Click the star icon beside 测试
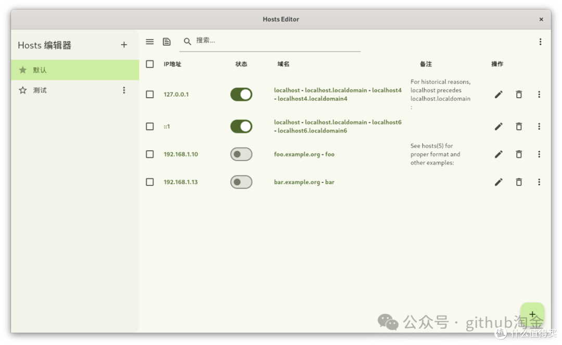 coord(23,90)
